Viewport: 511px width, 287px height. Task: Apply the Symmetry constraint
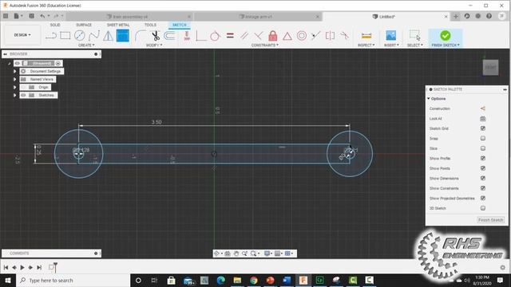pyautogui.click(x=330, y=35)
